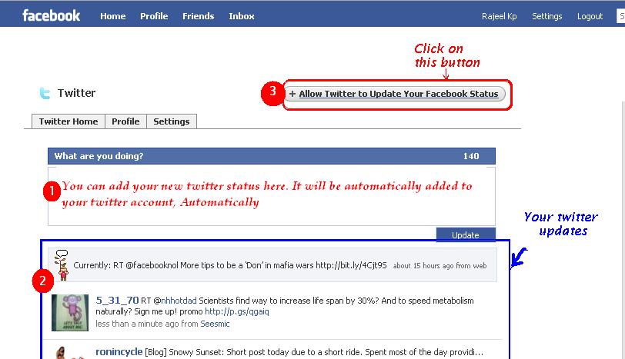Click the What are you doing text box
Screen dimensions: 625x359
(272, 196)
